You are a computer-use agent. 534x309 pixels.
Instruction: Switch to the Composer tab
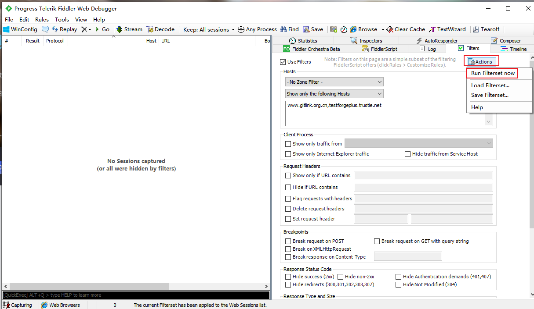pos(505,41)
